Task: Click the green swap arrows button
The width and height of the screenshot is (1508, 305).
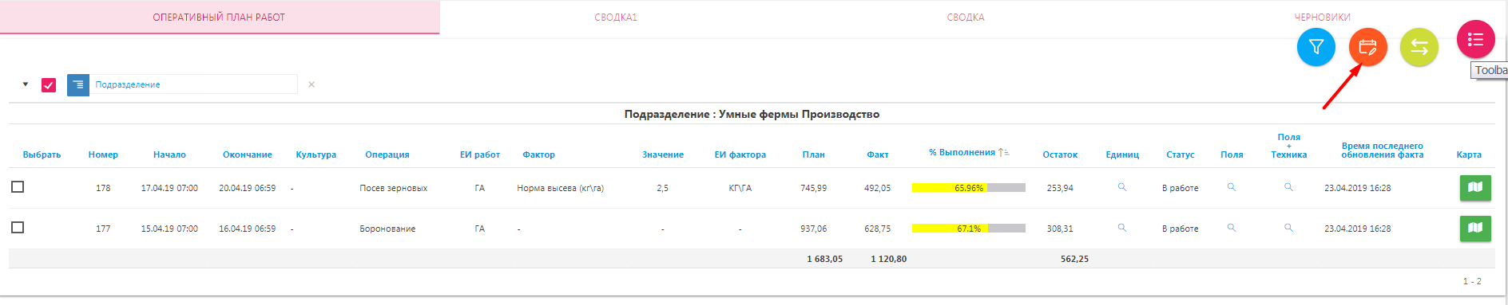Action: coord(1419,47)
